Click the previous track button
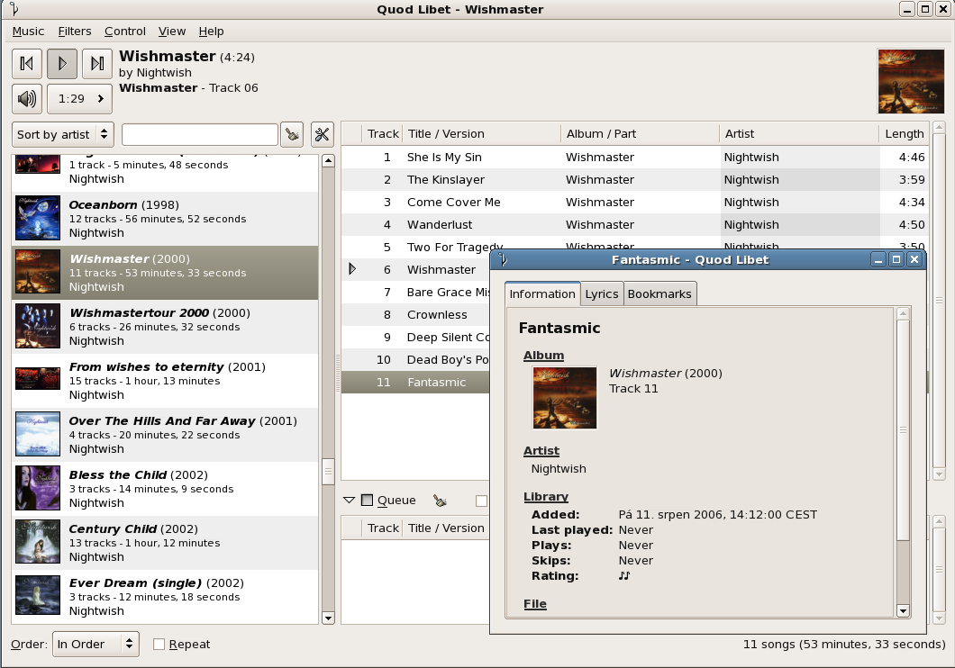 27,63
